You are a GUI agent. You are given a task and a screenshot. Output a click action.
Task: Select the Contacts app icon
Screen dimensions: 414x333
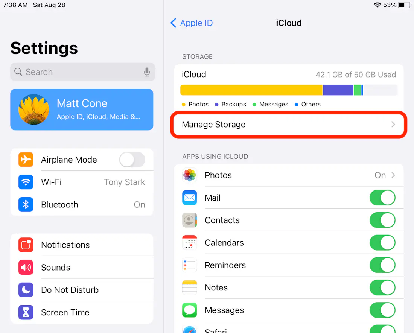(x=189, y=220)
